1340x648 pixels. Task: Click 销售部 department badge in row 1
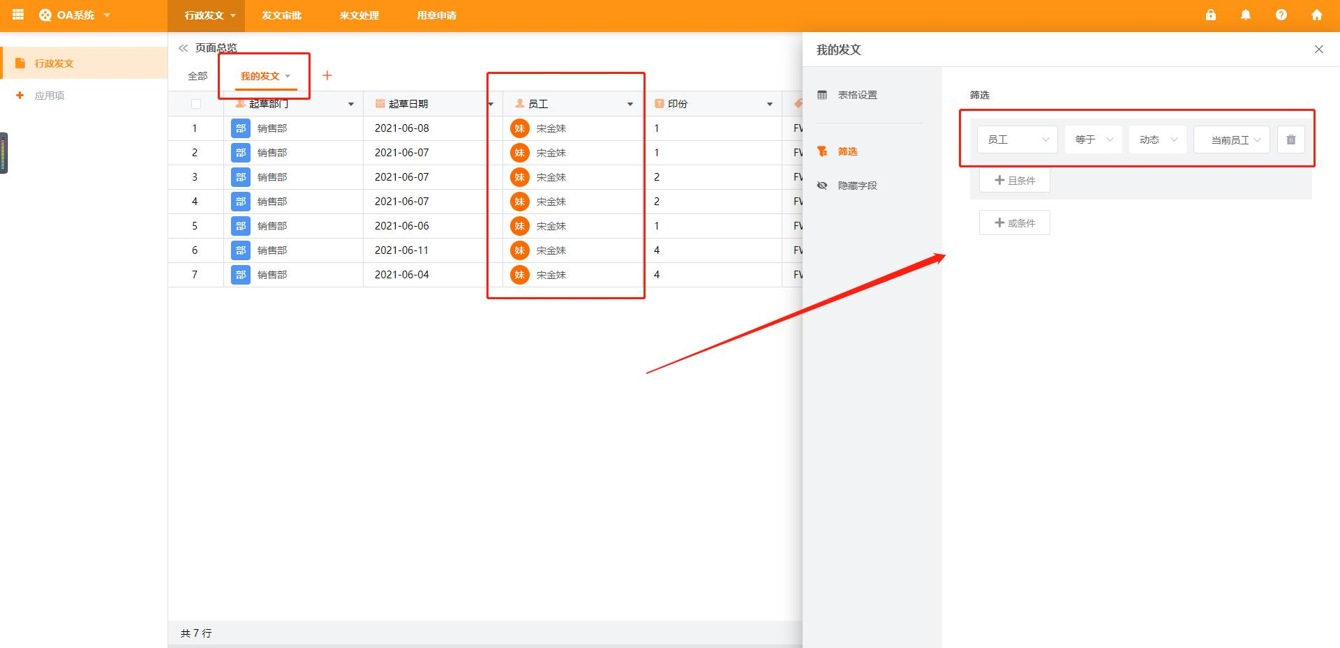pyautogui.click(x=241, y=128)
